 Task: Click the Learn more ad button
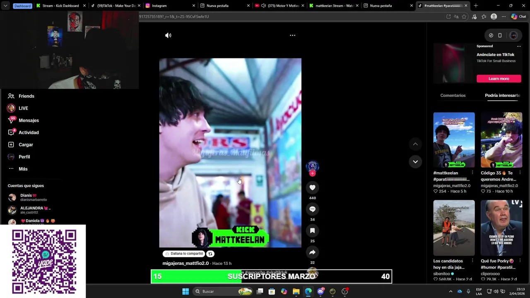click(499, 79)
